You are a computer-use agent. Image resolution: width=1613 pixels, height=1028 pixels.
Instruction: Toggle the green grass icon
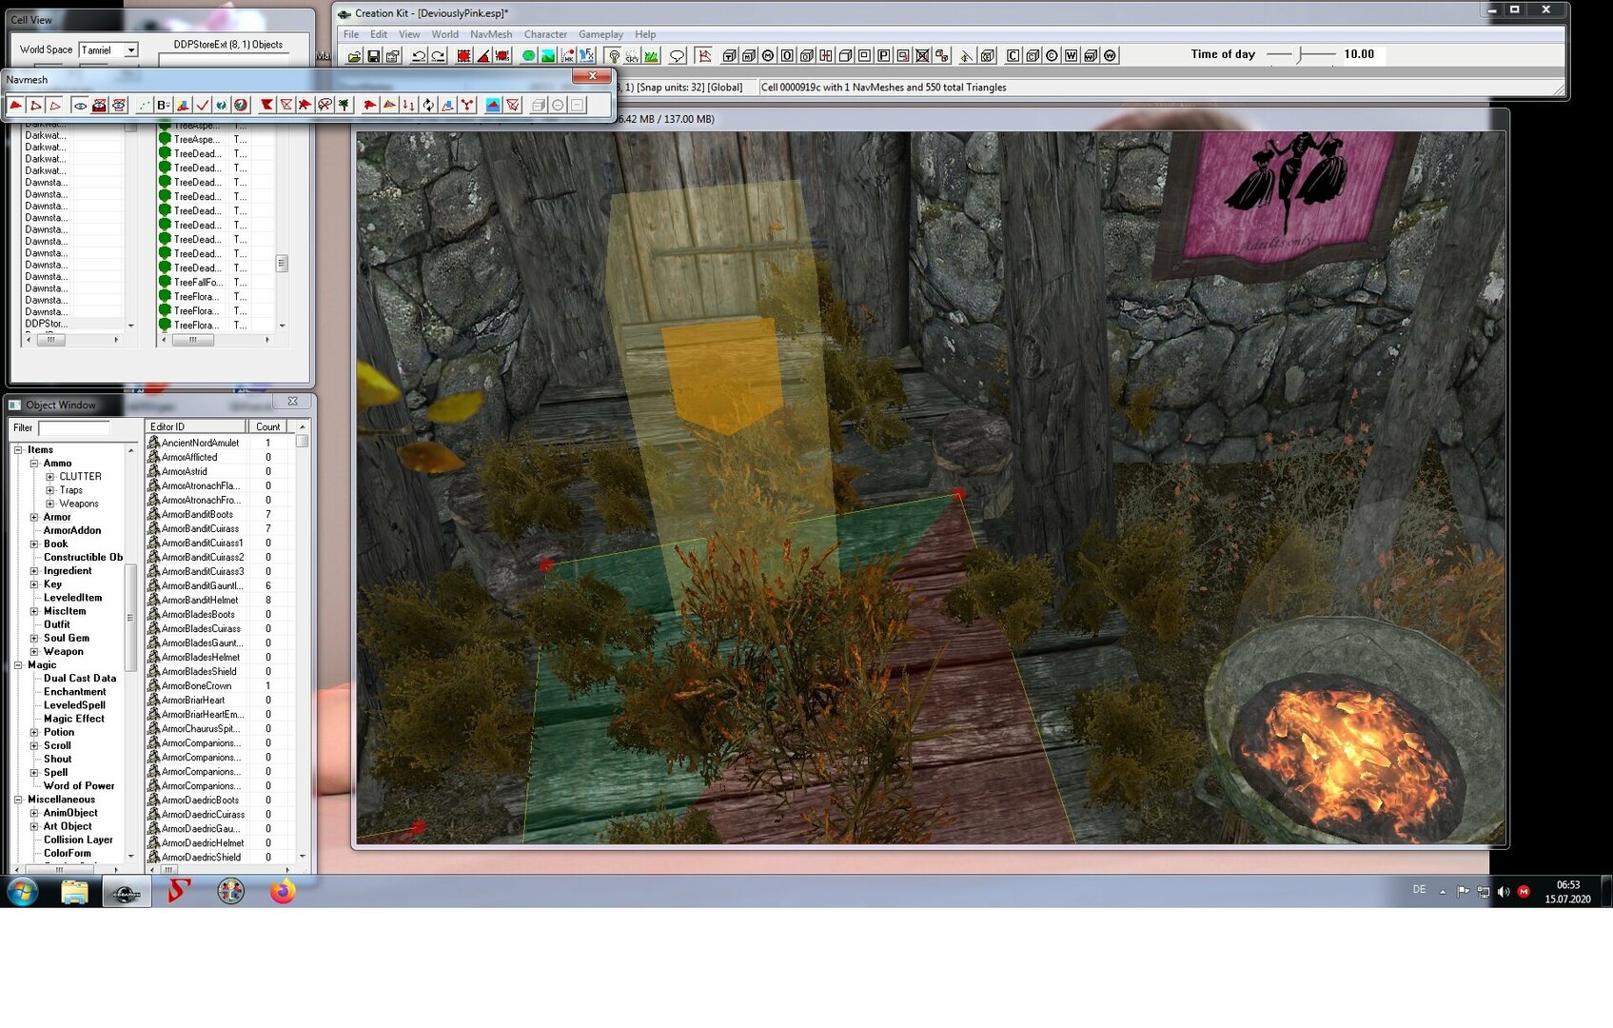[651, 56]
